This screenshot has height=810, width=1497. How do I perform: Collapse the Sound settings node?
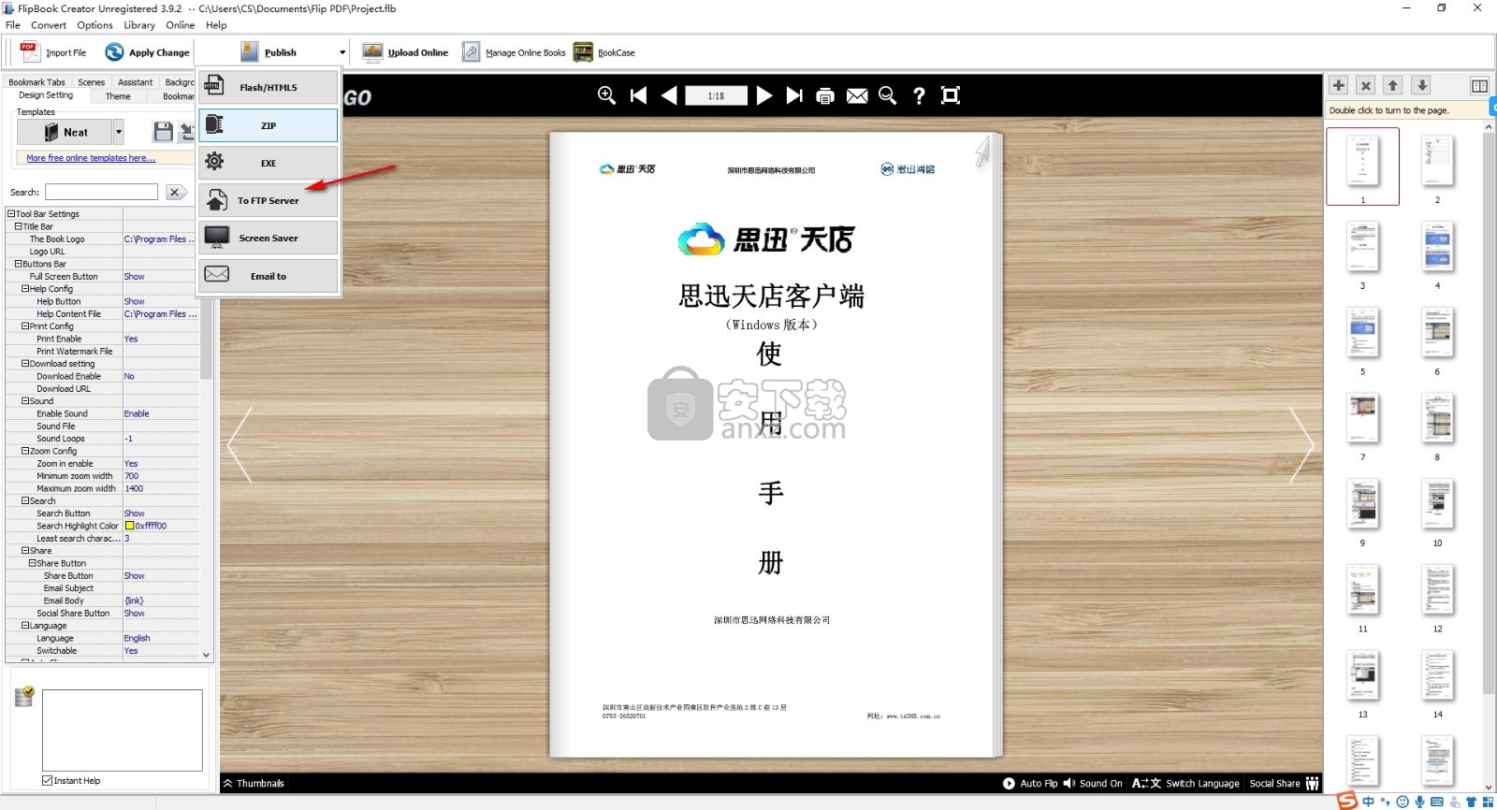click(x=25, y=401)
